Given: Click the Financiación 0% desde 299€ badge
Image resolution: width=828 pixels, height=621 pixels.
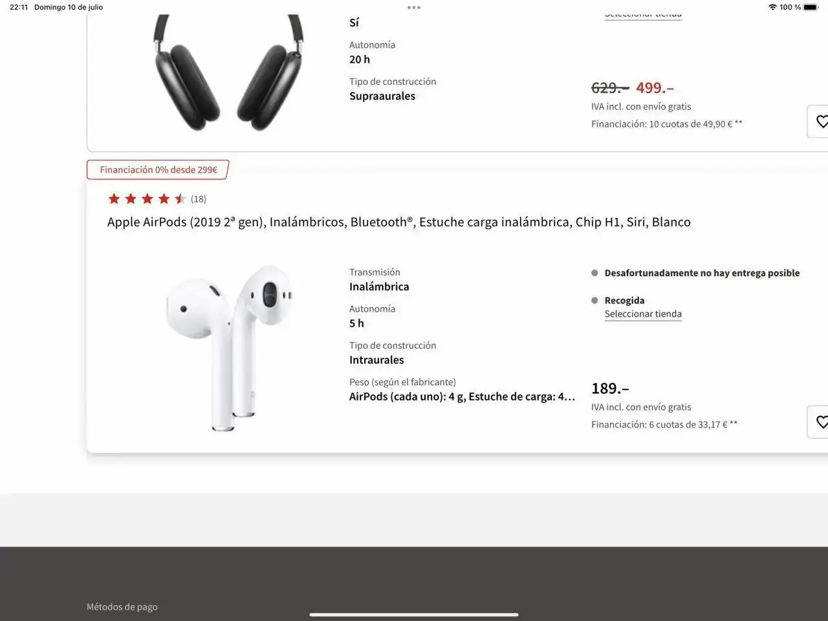Looking at the screenshot, I should coord(158,169).
